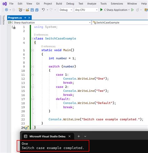
Task: Open the File menu
Action: (x=11, y=4)
